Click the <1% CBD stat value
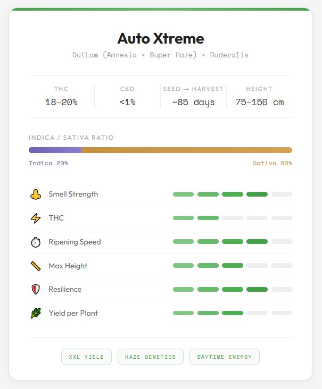322x389 pixels. click(x=127, y=102)
